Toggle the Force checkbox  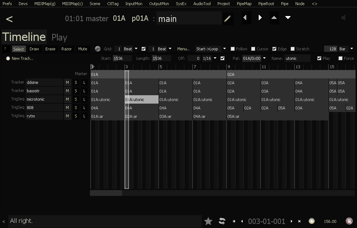pyautogui.click(x=341, y=58)
